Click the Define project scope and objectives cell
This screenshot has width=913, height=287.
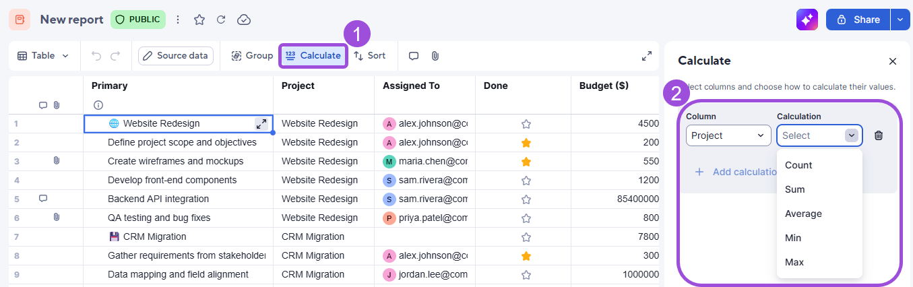point(178,143)
